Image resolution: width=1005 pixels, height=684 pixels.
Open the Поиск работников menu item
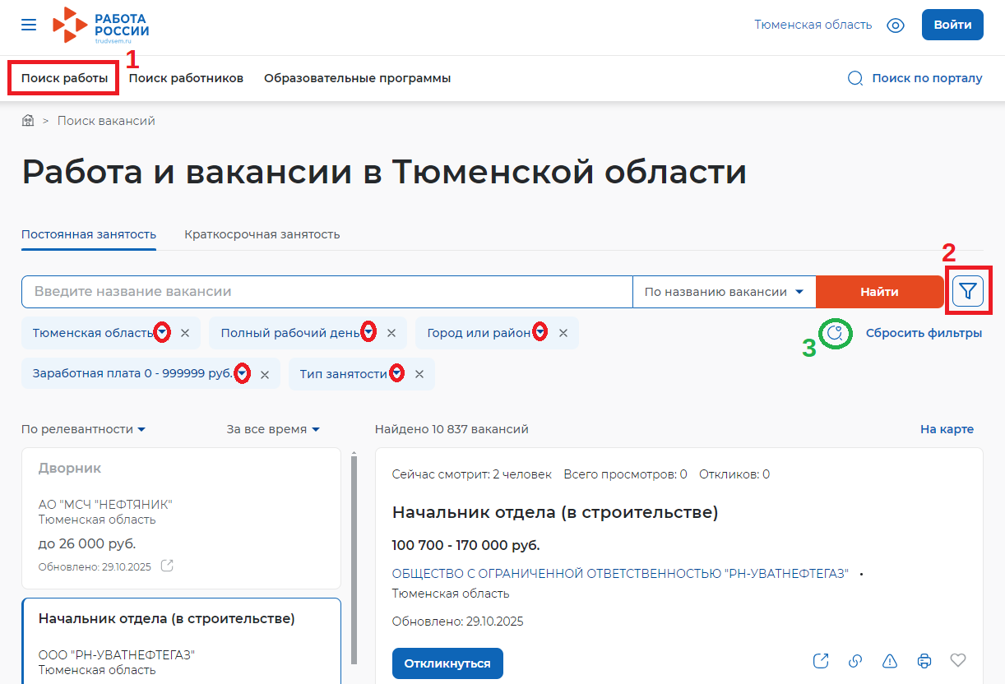point(186,78)
